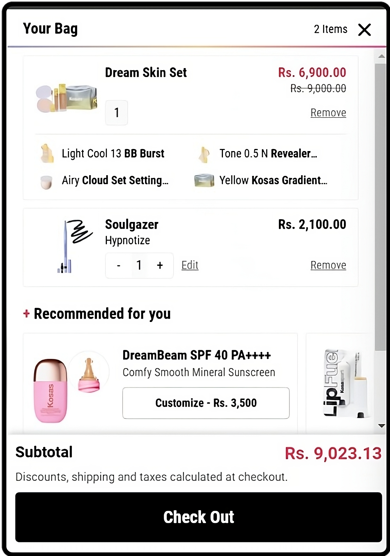
Task: Click the Soulgazer quantity field
Action: point(139,265)
